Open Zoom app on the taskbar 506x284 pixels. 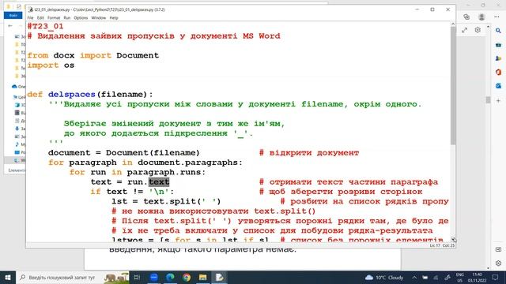[154, 277]
